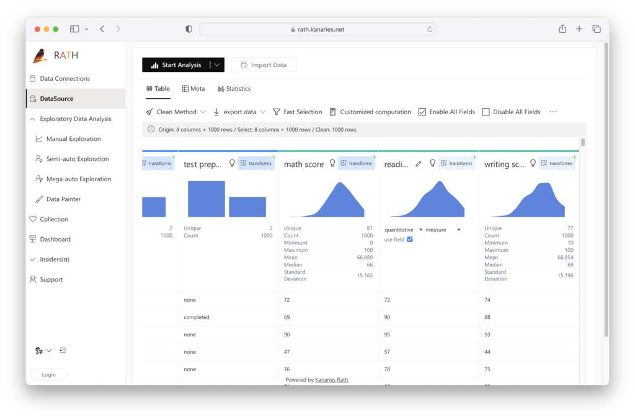Open the export data dropdown arrow
The height and width of the screenshot is (419, 635).
(262, 112)
